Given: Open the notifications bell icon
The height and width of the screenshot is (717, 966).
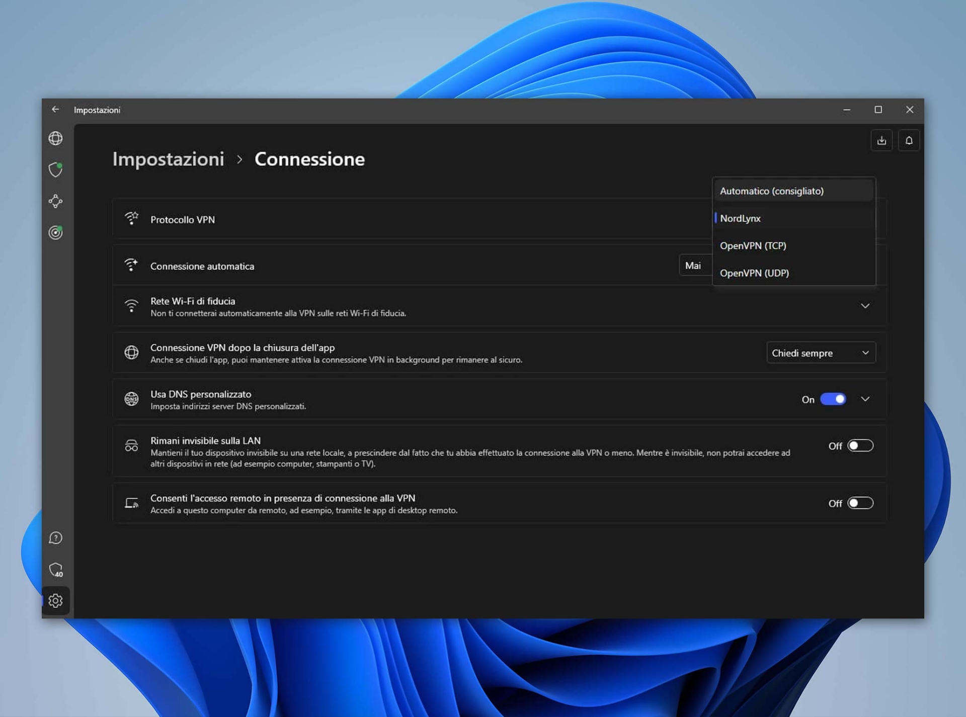Looking at the screenshot, I should click(909, 140).
